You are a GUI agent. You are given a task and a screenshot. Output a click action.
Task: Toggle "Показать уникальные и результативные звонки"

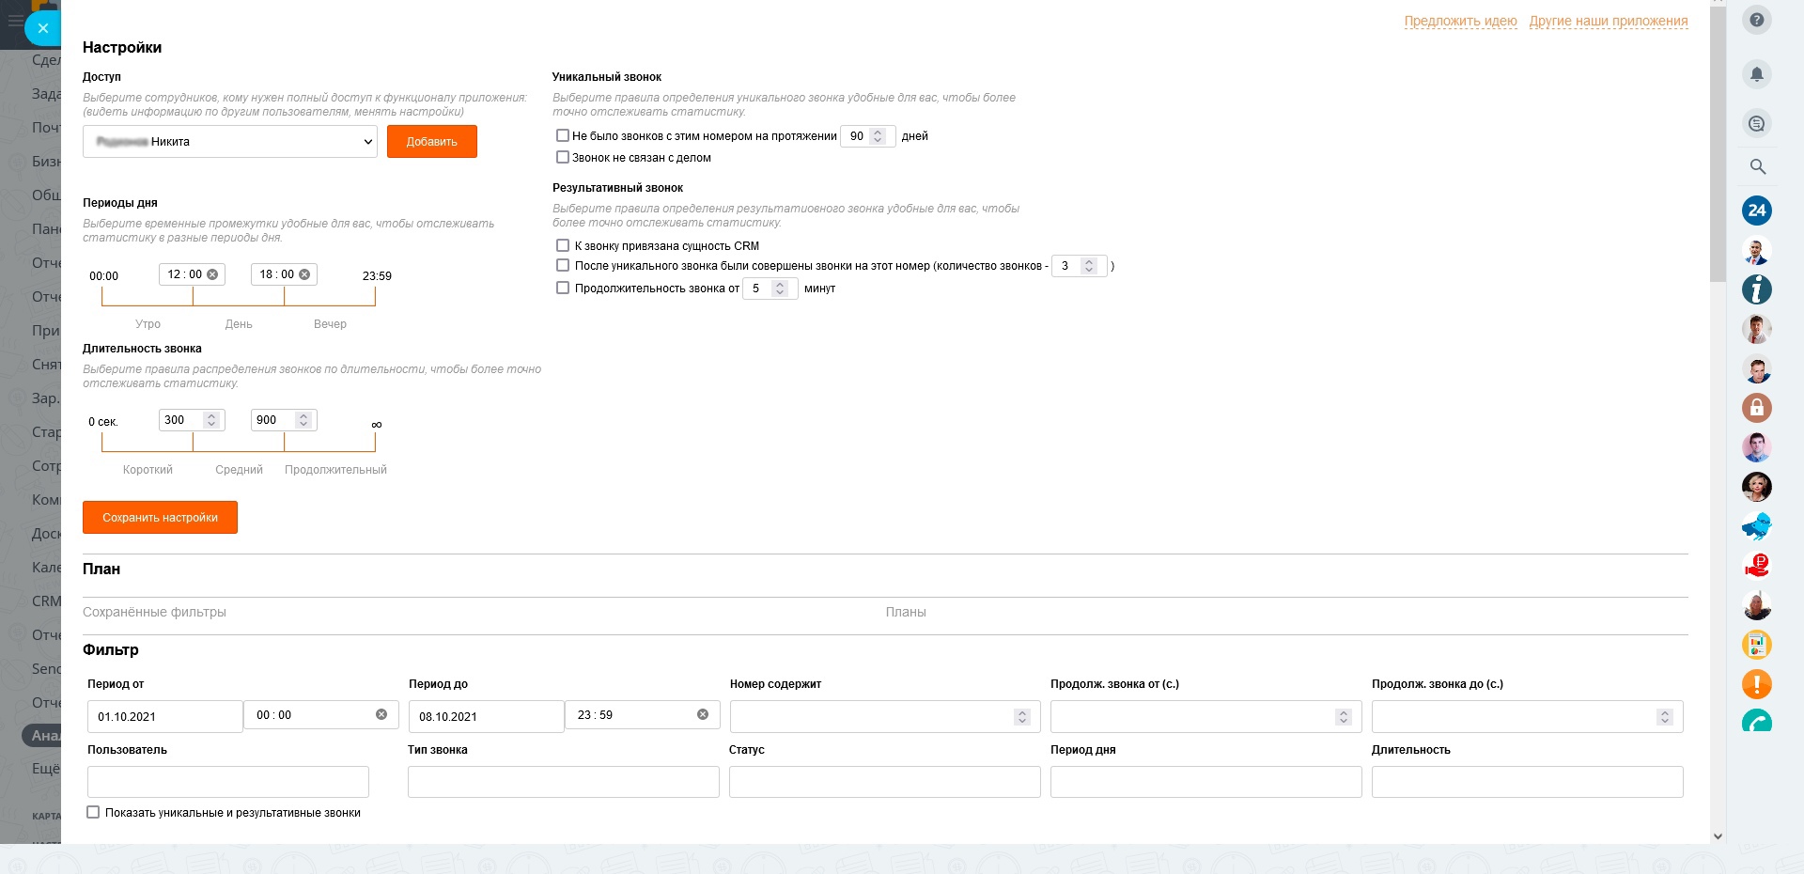pos(93,813)
